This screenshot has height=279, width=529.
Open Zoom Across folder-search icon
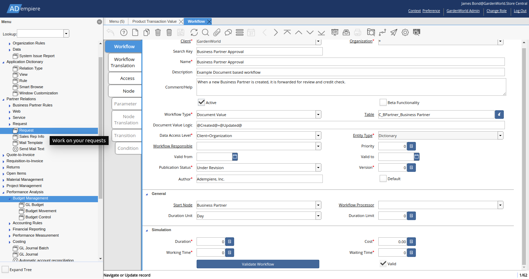[x=371, y=32]
